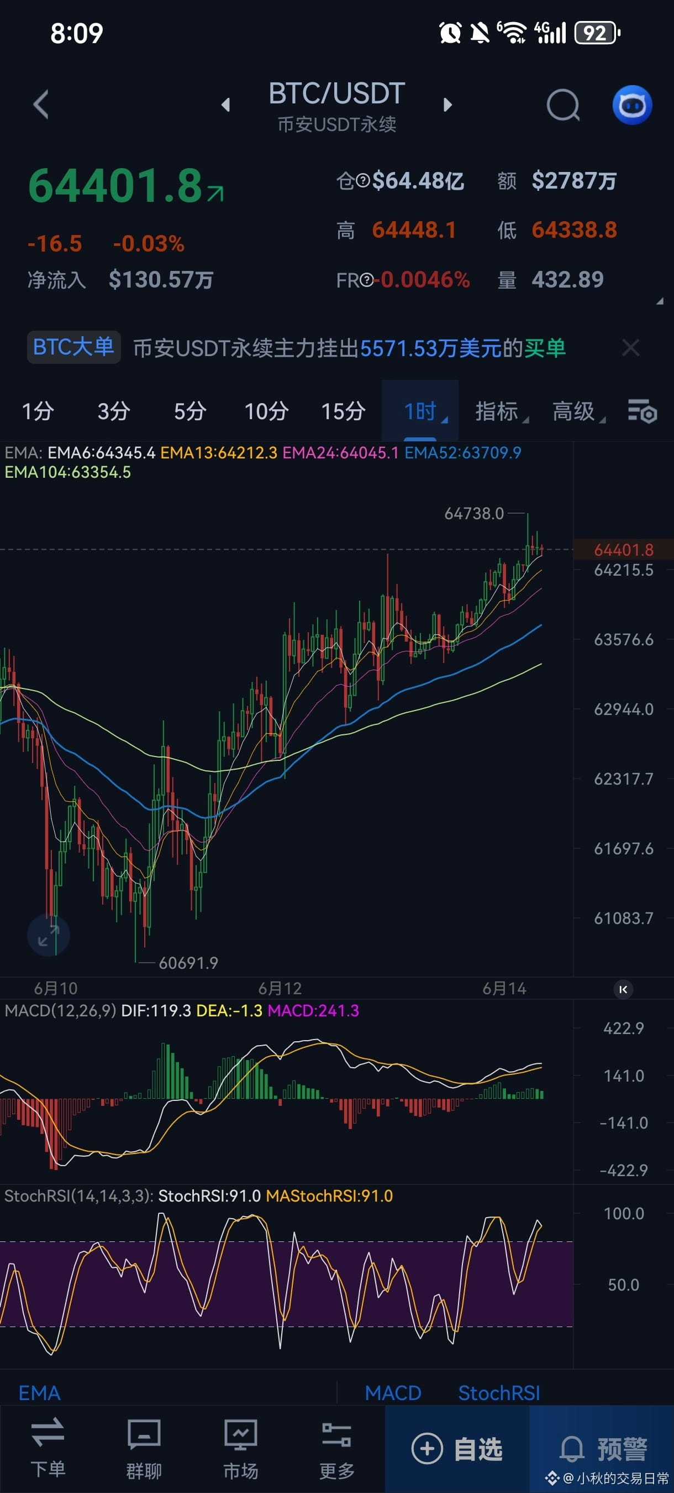Open the search magnifier icon
The image size is (674, 1493).
(x=564, y=105)
